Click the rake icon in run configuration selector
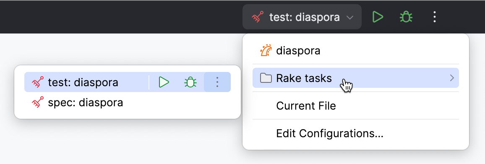 pos(257,17)
